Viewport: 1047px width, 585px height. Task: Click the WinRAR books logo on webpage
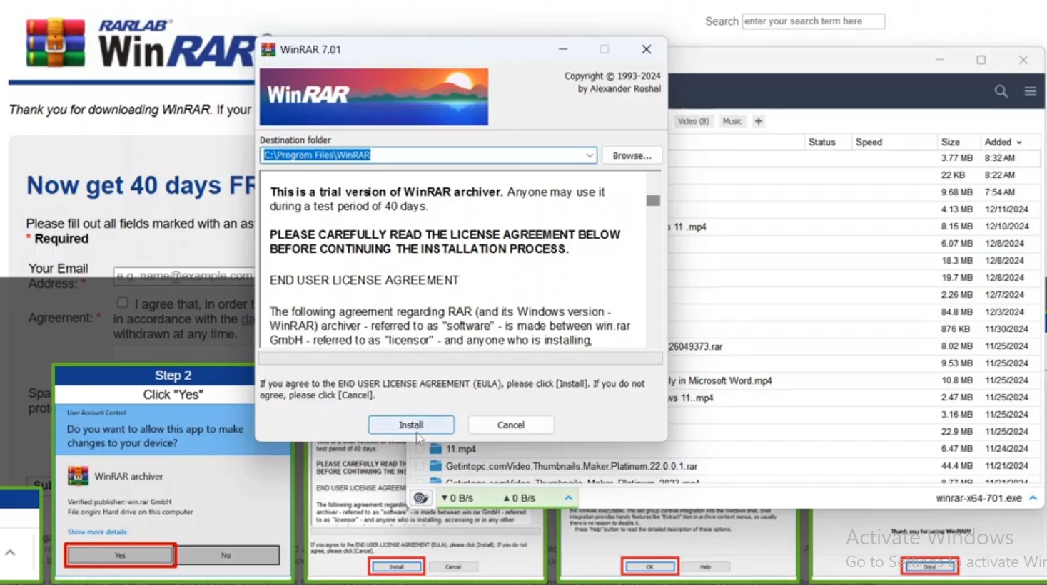tap(55, 43)
